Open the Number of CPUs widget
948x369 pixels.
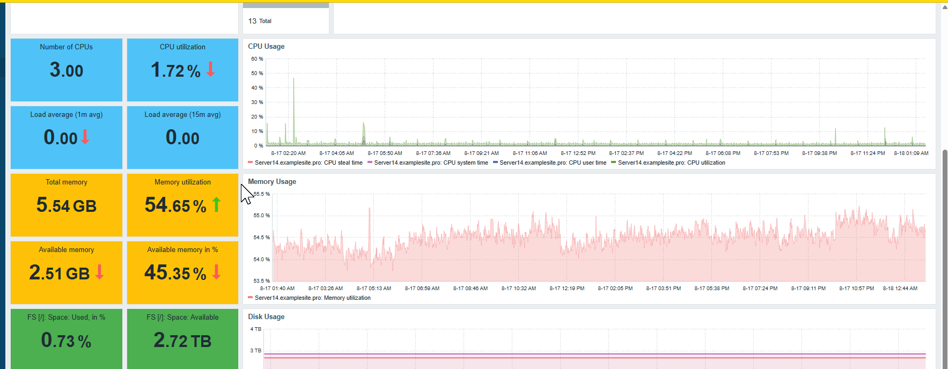(x=67, y=70)
